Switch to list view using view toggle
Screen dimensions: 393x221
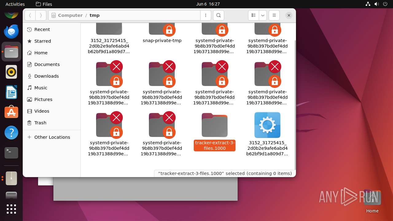tap(254, 15)
